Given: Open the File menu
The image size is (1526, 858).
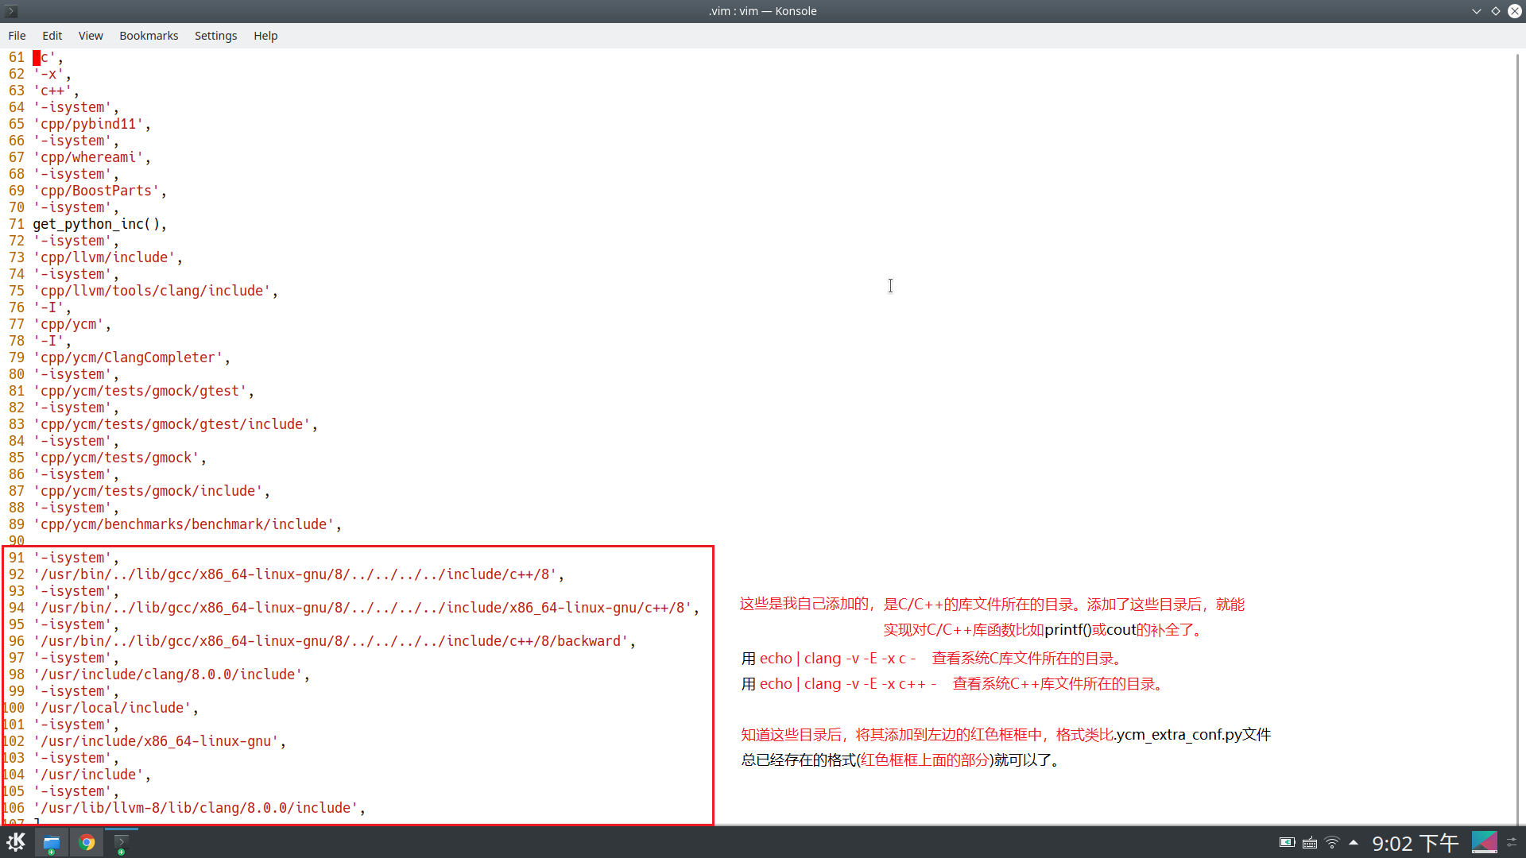Looking at the screenshot, I should (x=17, y=36).
